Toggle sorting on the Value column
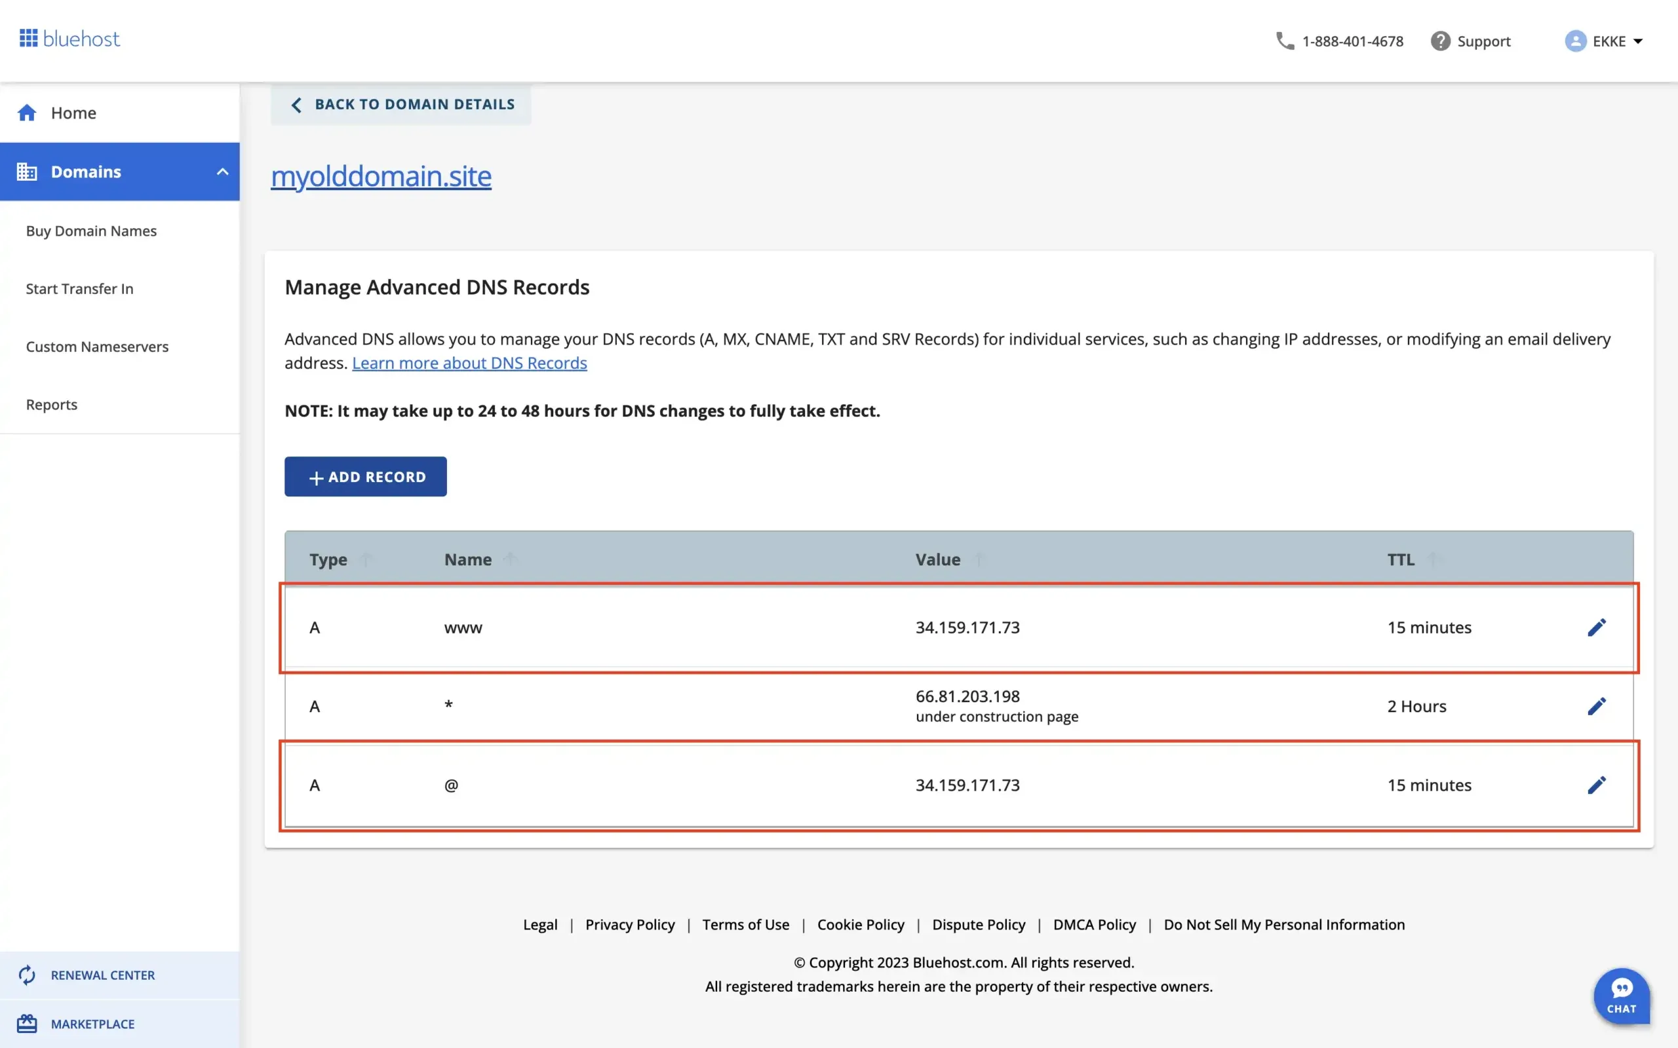1678x1048 pixels. click(x=980, y=559)
